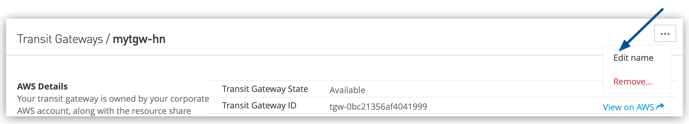Select Edit name from the menu
Image resolution: width=689 pixels, height=124 pixels.
point(633,58)
